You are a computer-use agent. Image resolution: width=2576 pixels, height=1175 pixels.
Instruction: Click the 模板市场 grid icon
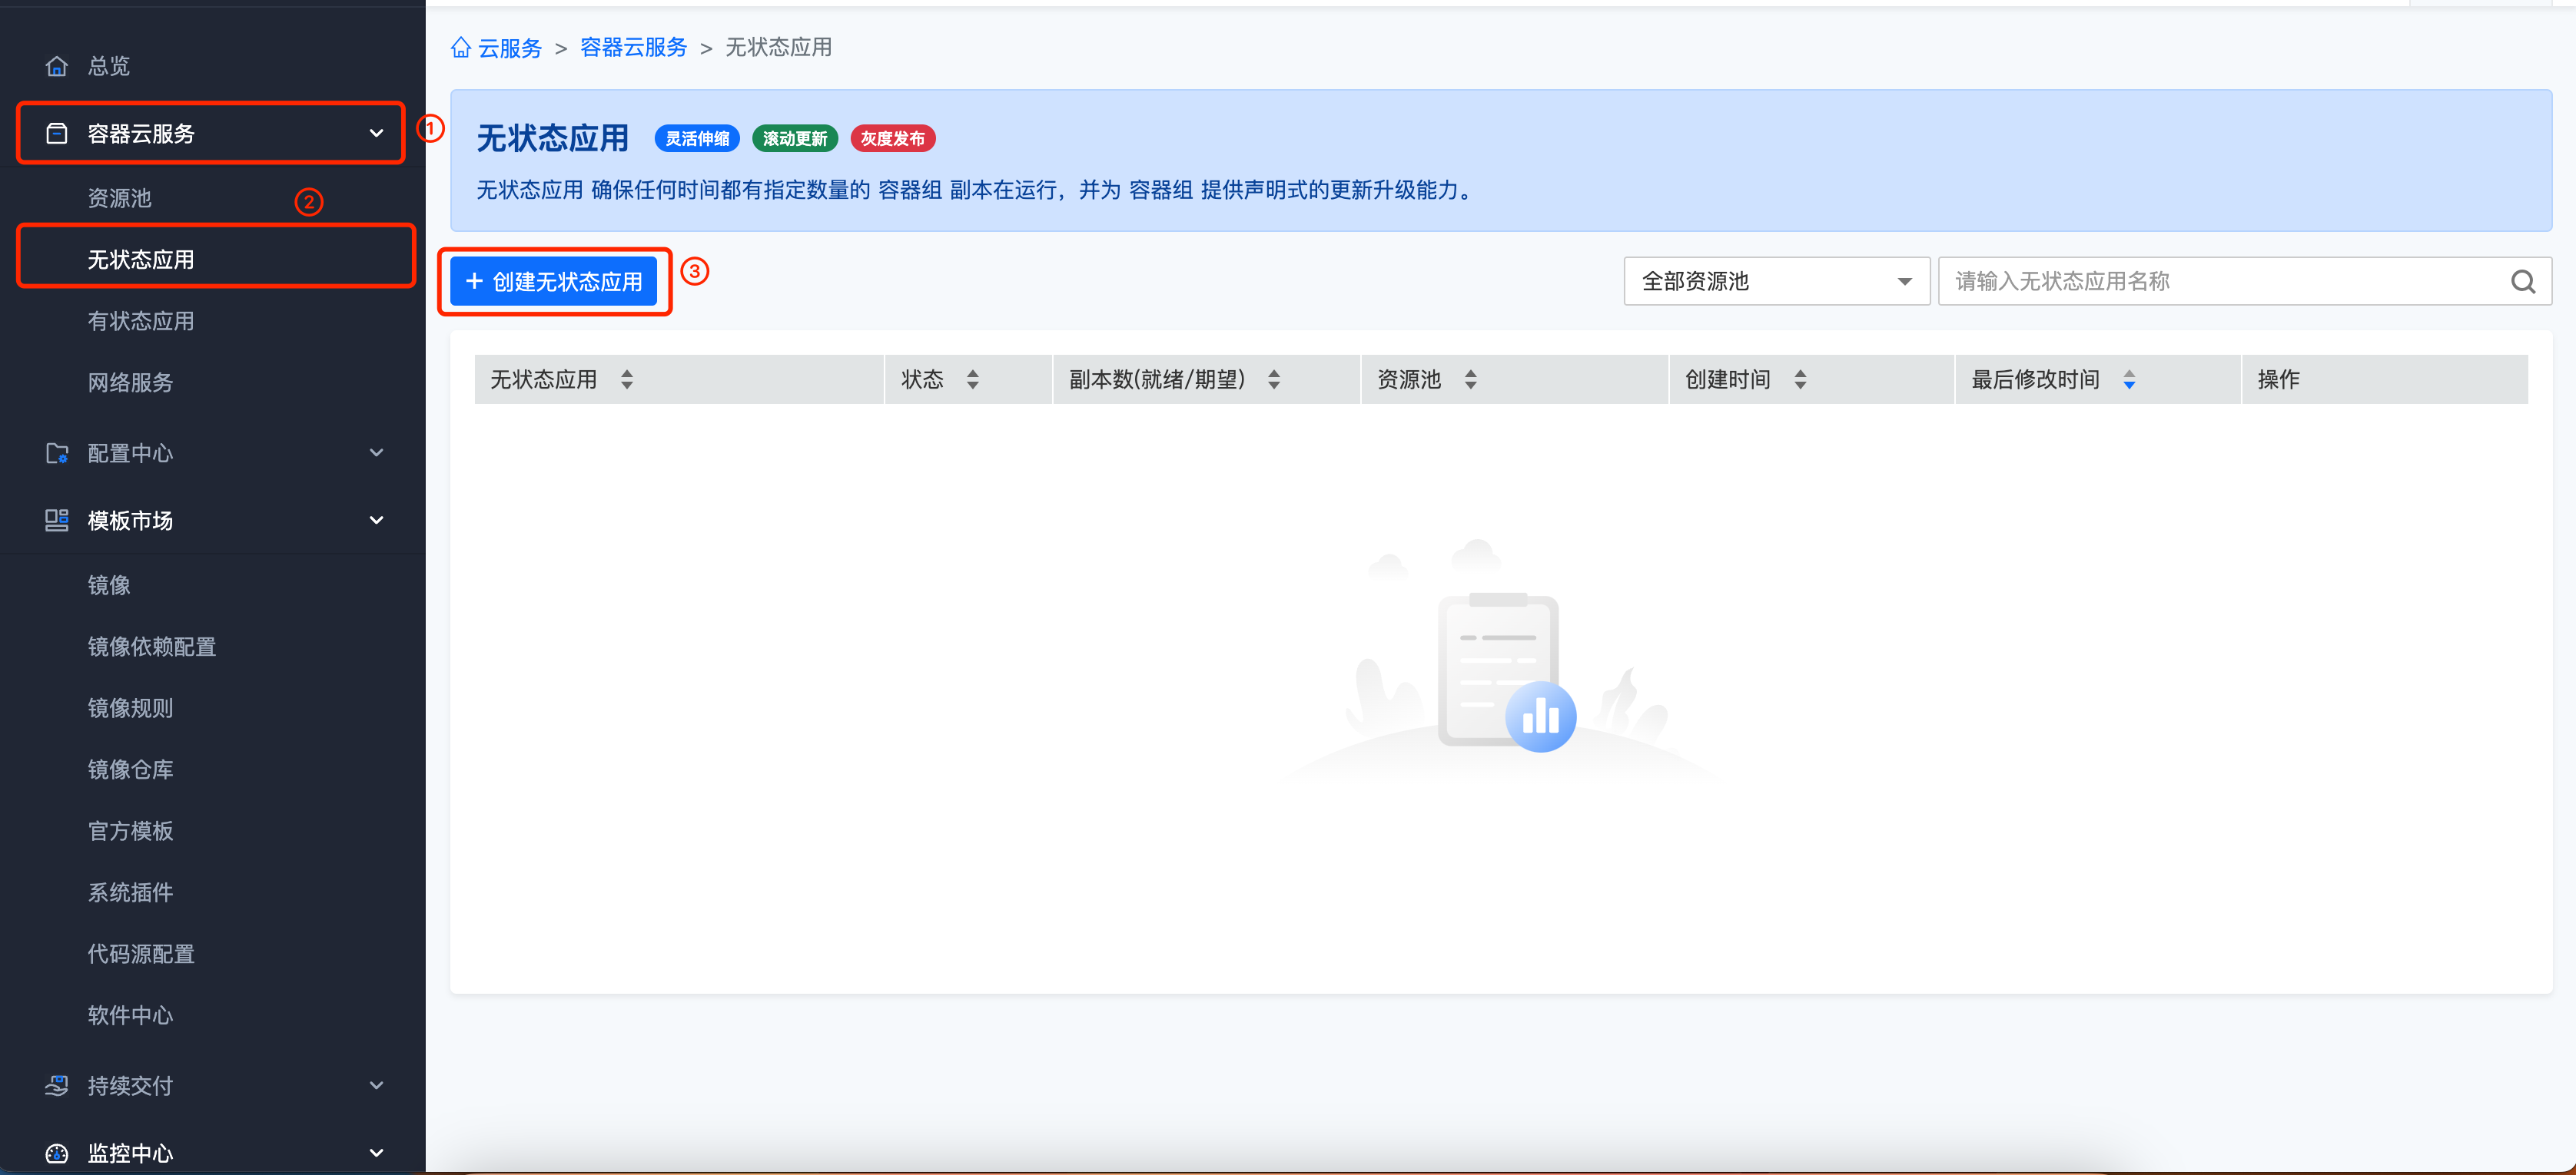[57, 521]
